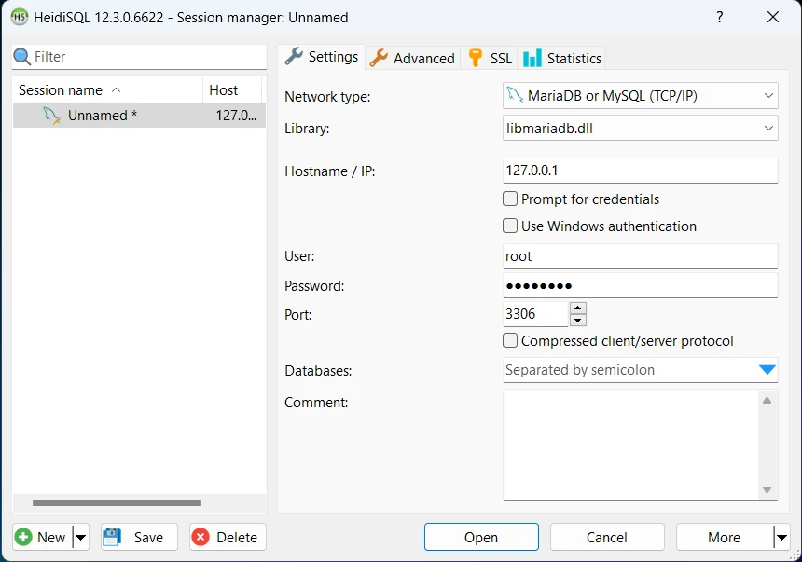Open the Statistics tab
This screenshot has height=562, width=802.
click(561, 58)
